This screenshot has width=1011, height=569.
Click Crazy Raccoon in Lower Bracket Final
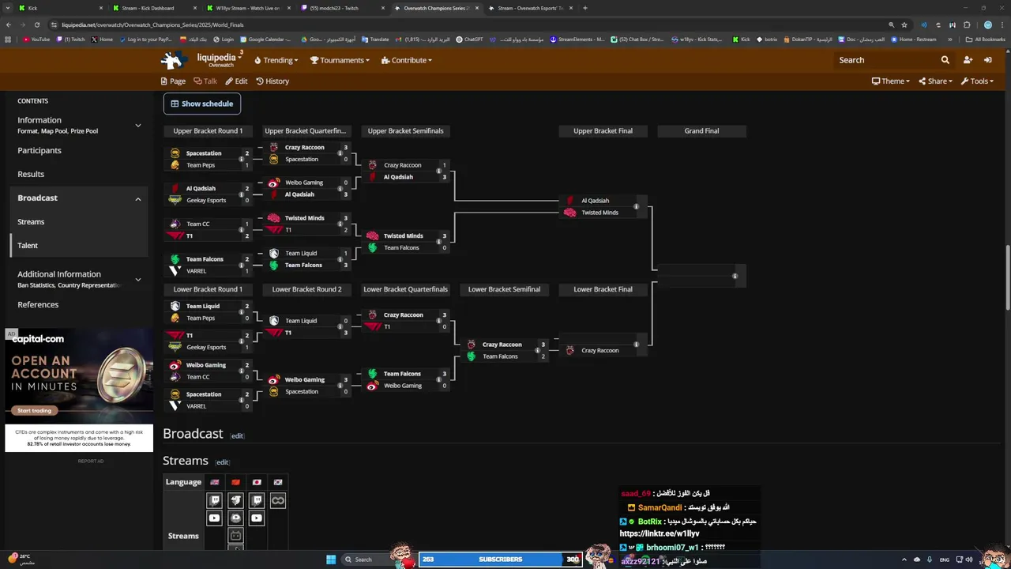(x=600, y=350)
